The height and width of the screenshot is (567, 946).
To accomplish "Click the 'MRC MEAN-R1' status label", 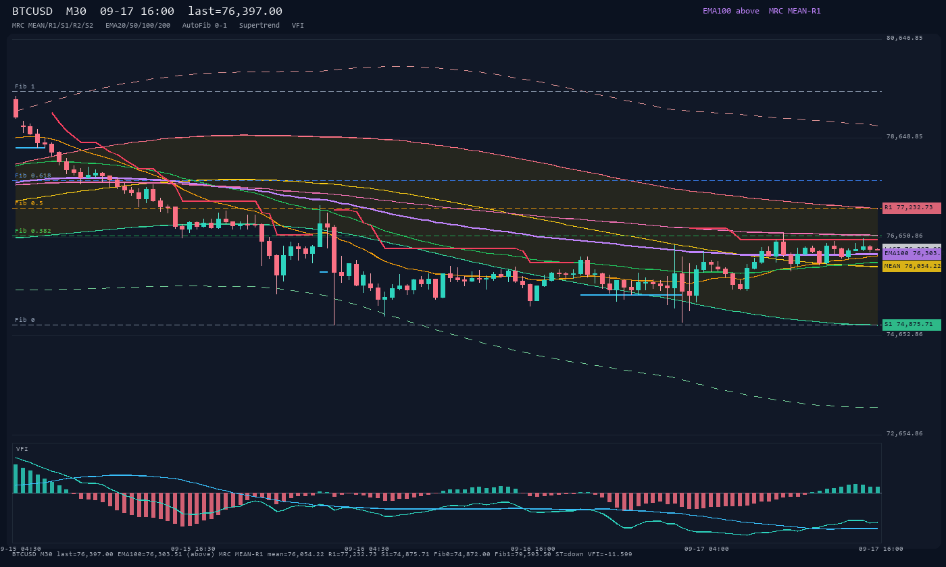I will 795,11.
